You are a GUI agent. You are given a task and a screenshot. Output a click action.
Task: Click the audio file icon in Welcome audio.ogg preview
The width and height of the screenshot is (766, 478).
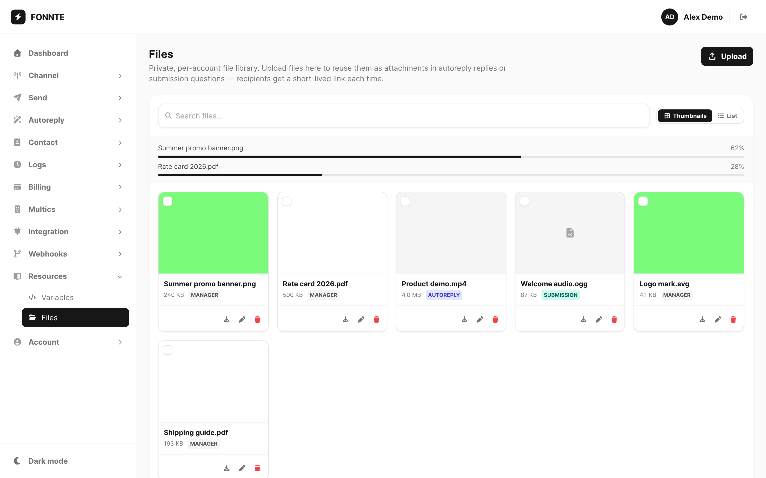coord(570,233)
